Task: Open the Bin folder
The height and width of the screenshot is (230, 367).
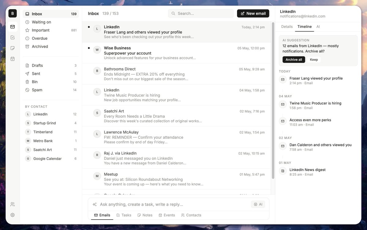Action: (51, 82)
